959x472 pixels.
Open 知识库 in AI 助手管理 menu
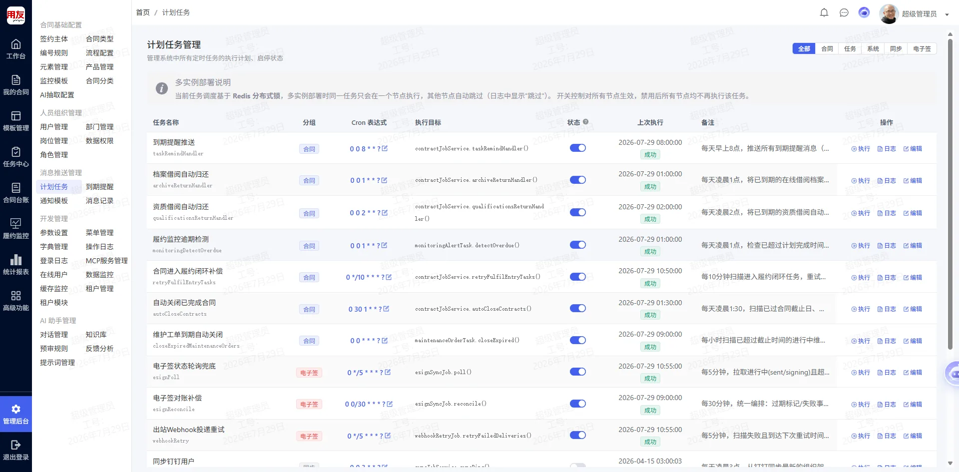pyautogui.click(x=96, y=335)
